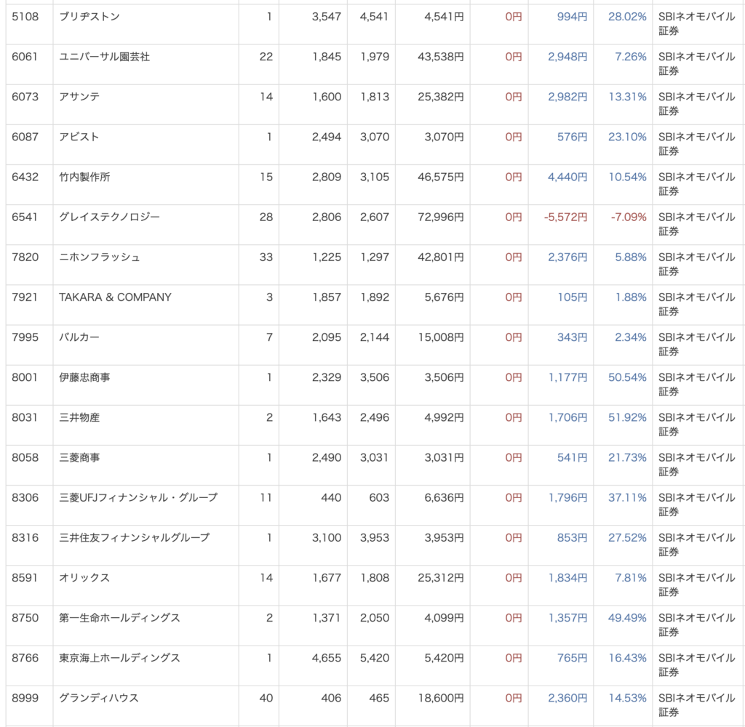Click the 伊藤忠商事 stock name
Image resolution: width=745 pixels, height=727 pixels.
click(84, 377)
